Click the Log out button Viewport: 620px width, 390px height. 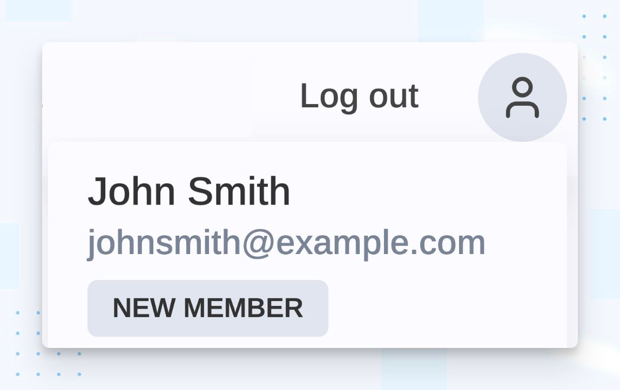point(359,97)
